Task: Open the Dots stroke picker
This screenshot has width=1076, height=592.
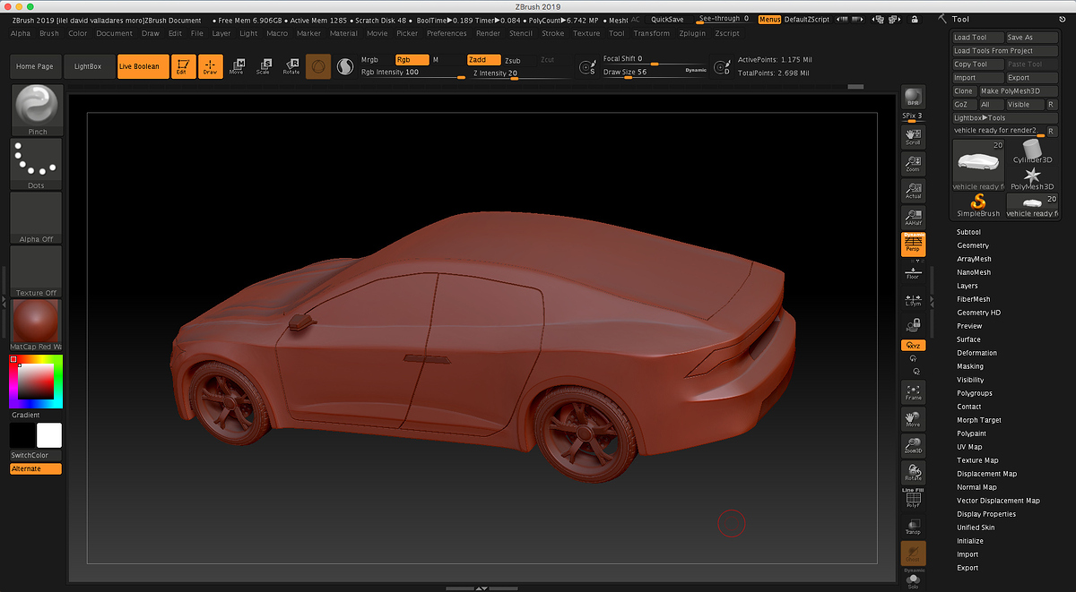Action: (37, 164)
